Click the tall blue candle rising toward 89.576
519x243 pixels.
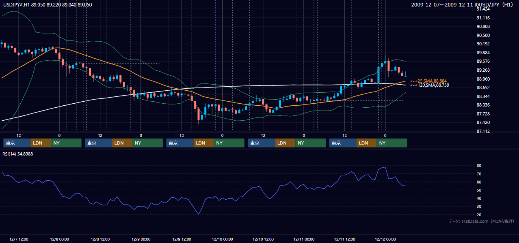tap(378, 75)
